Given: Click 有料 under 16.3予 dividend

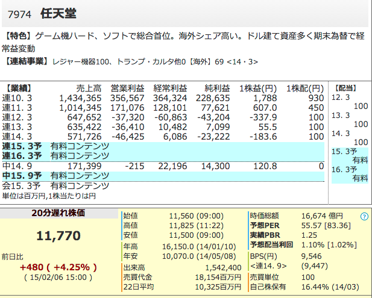Looking at the screenshot, I should click(360, 178).
